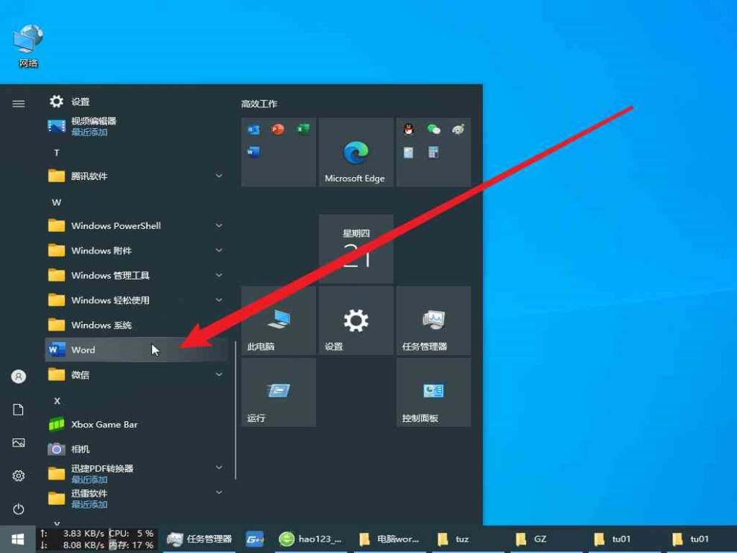Open the Microsoft Edge tile
The image size is (737, 553).
[356, 153]
